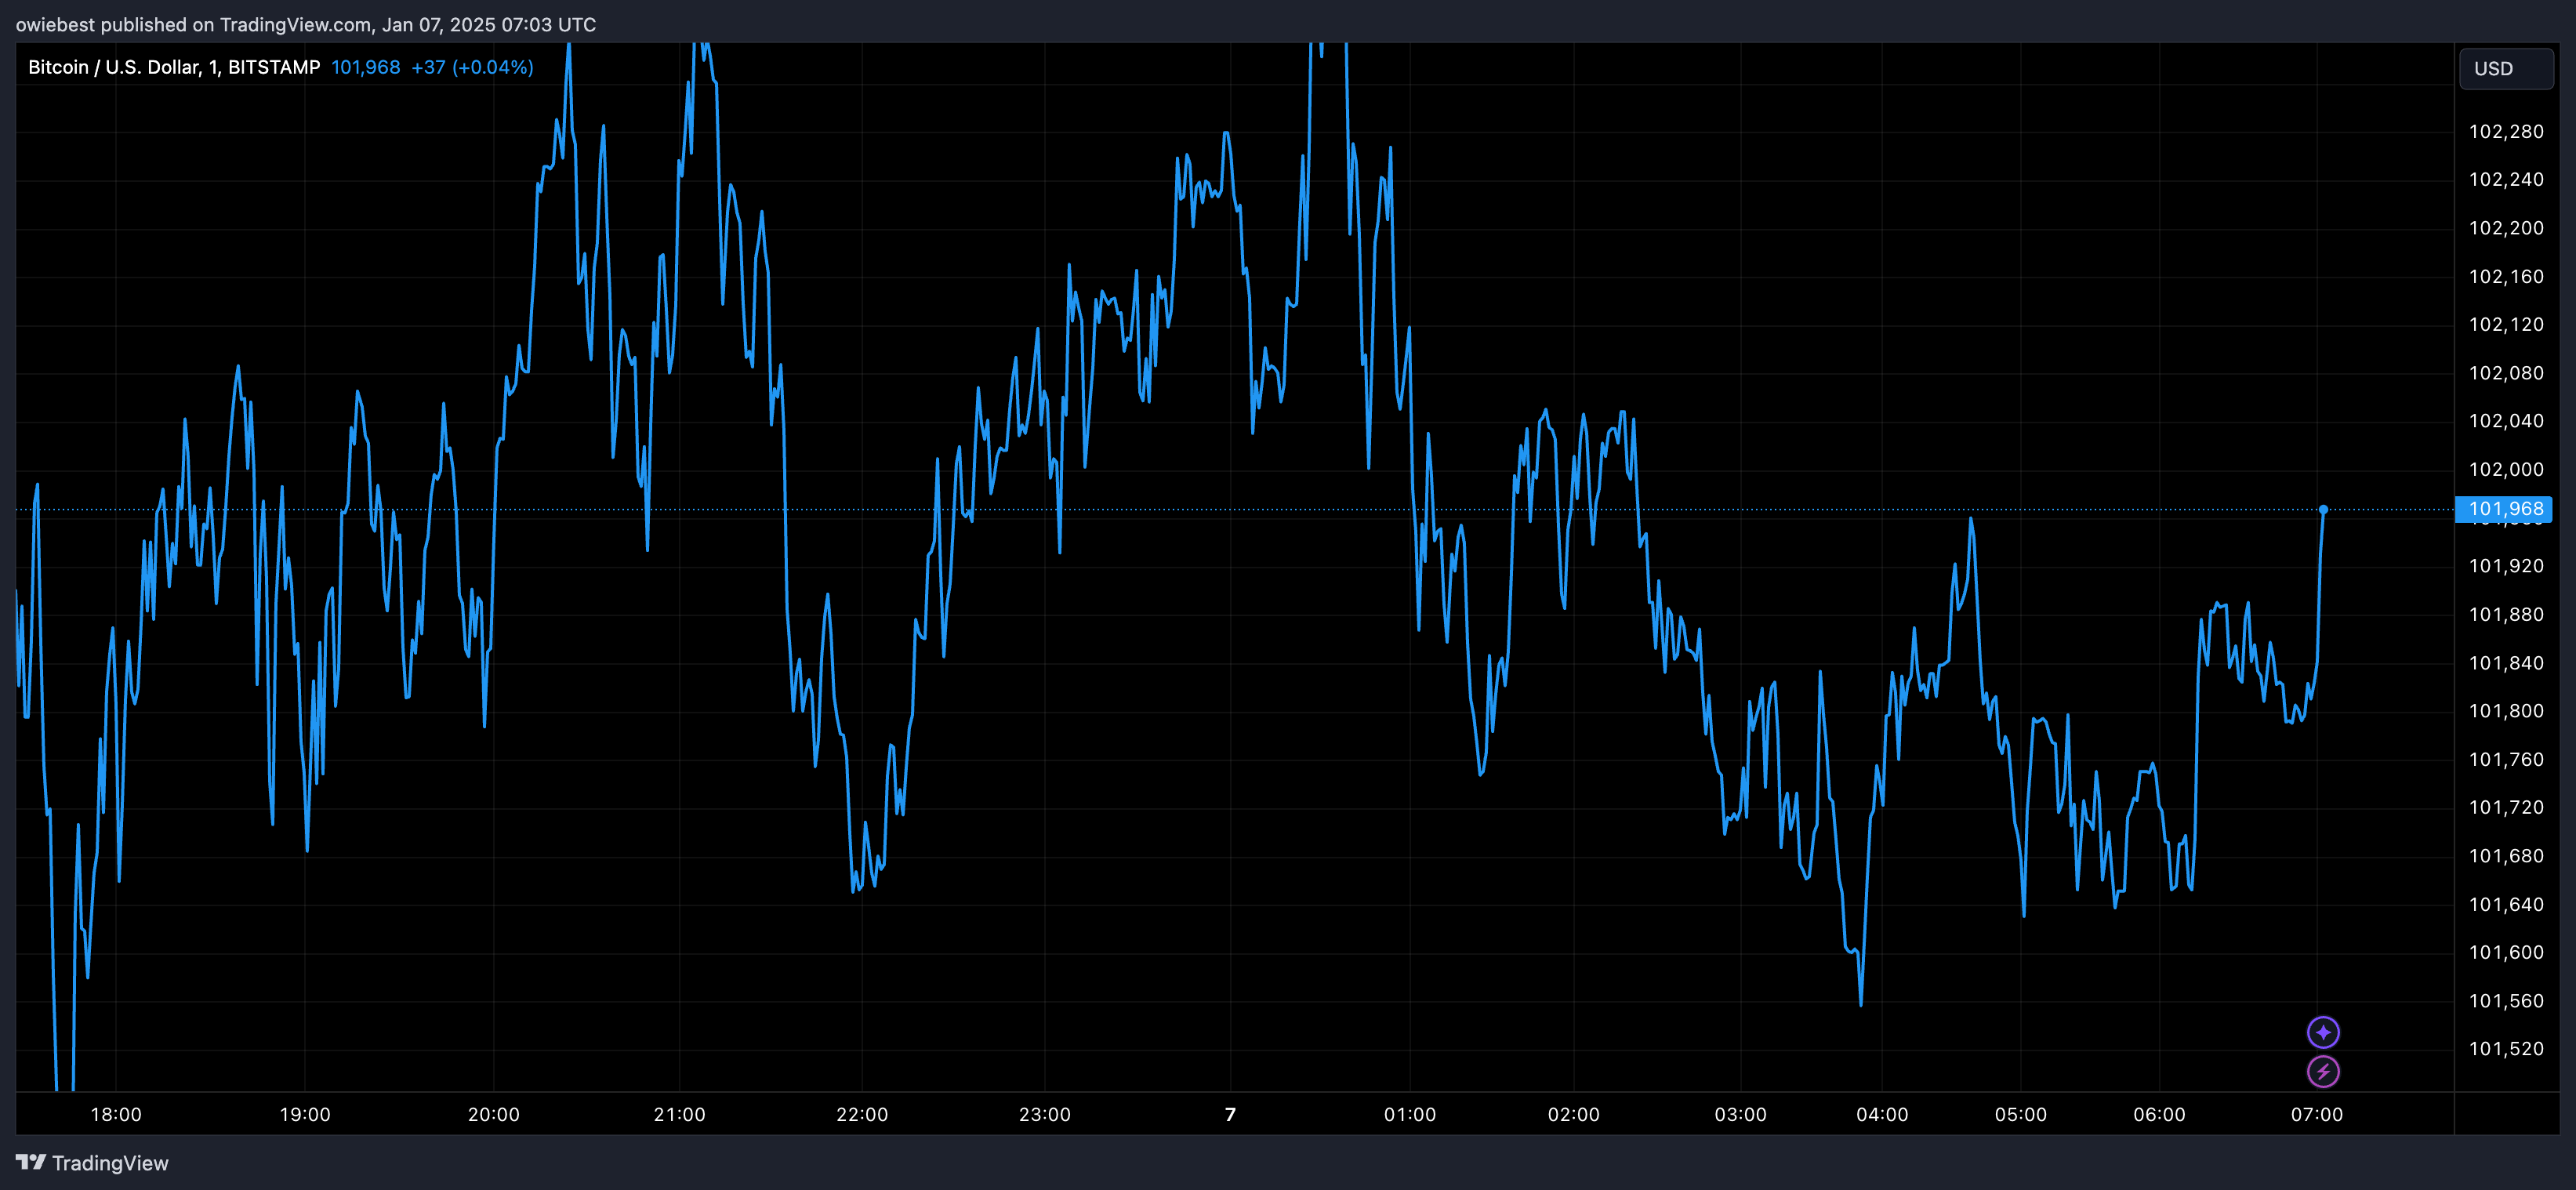Click the 101,520 price axis label
Screen dimensions: 2576x1190
click(2506, 1049)
